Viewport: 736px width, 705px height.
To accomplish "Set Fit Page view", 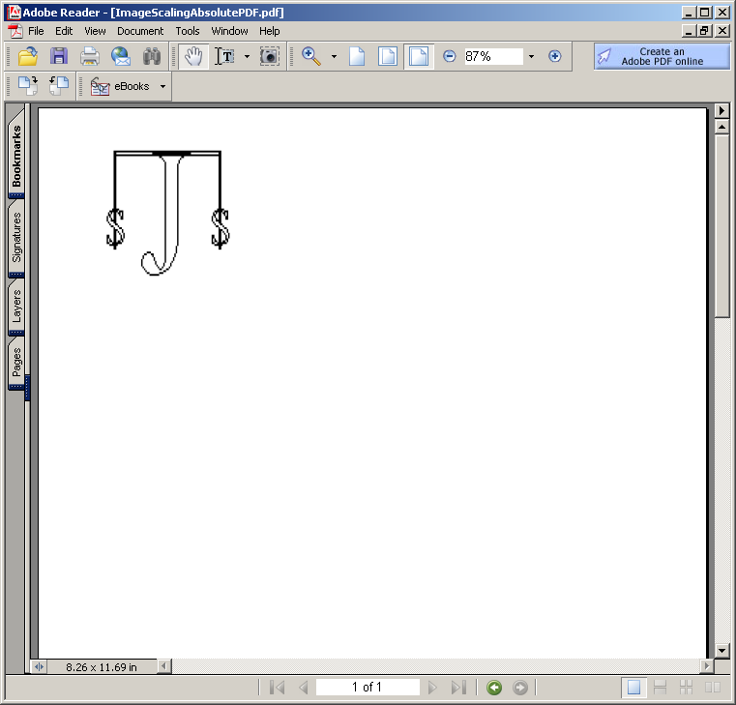I will [x=388, y=56].
